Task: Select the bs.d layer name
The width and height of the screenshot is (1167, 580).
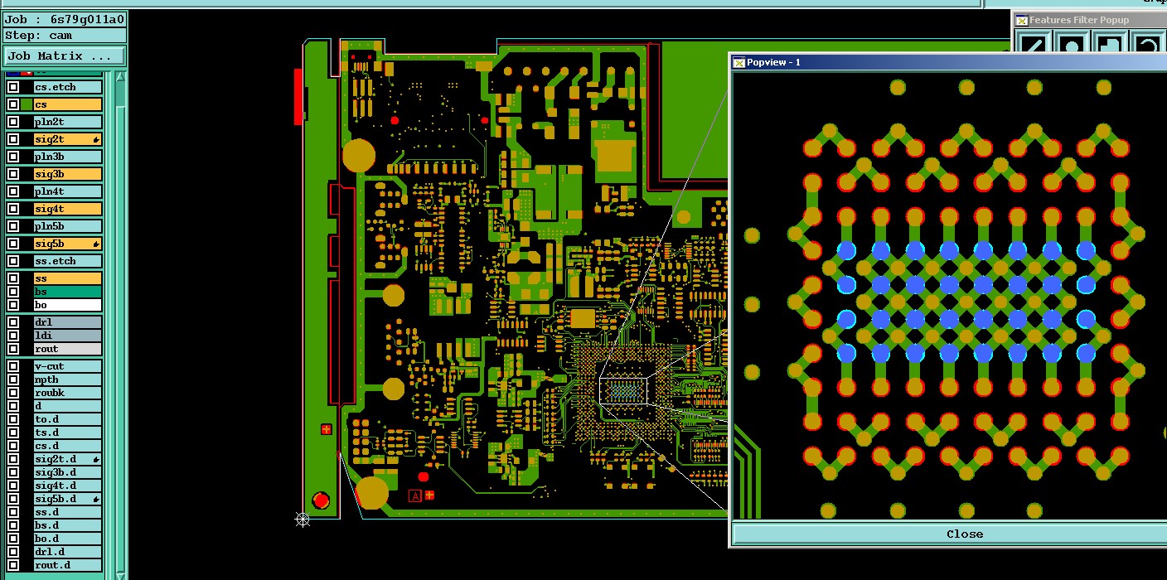Action: tap(68, 525)
